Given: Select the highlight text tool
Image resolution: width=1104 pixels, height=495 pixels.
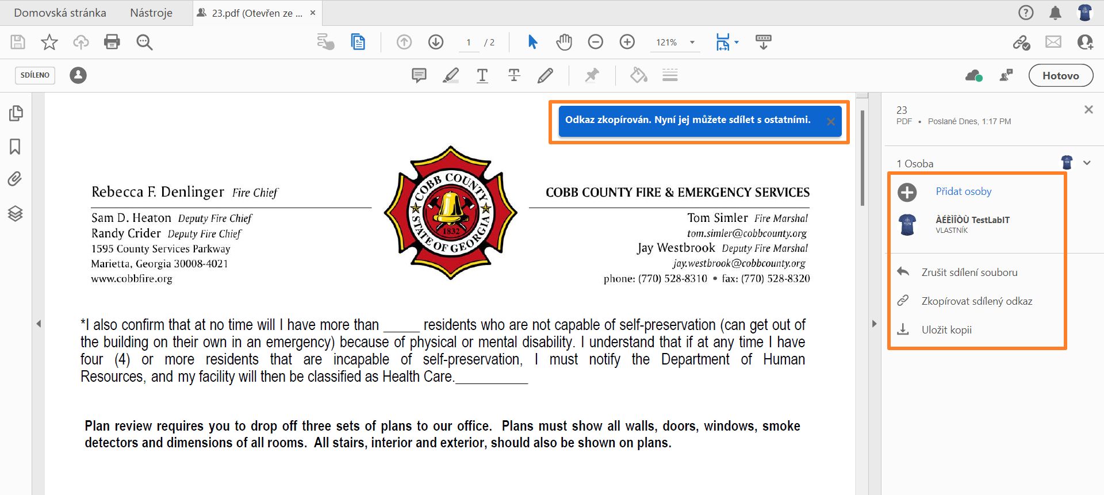Looking at the screenshot, I should click(x=451, y=75).
